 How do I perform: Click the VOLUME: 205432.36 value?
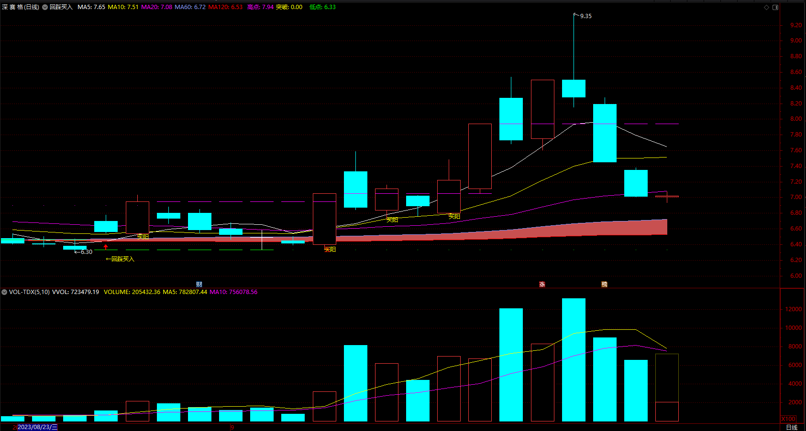132,292
